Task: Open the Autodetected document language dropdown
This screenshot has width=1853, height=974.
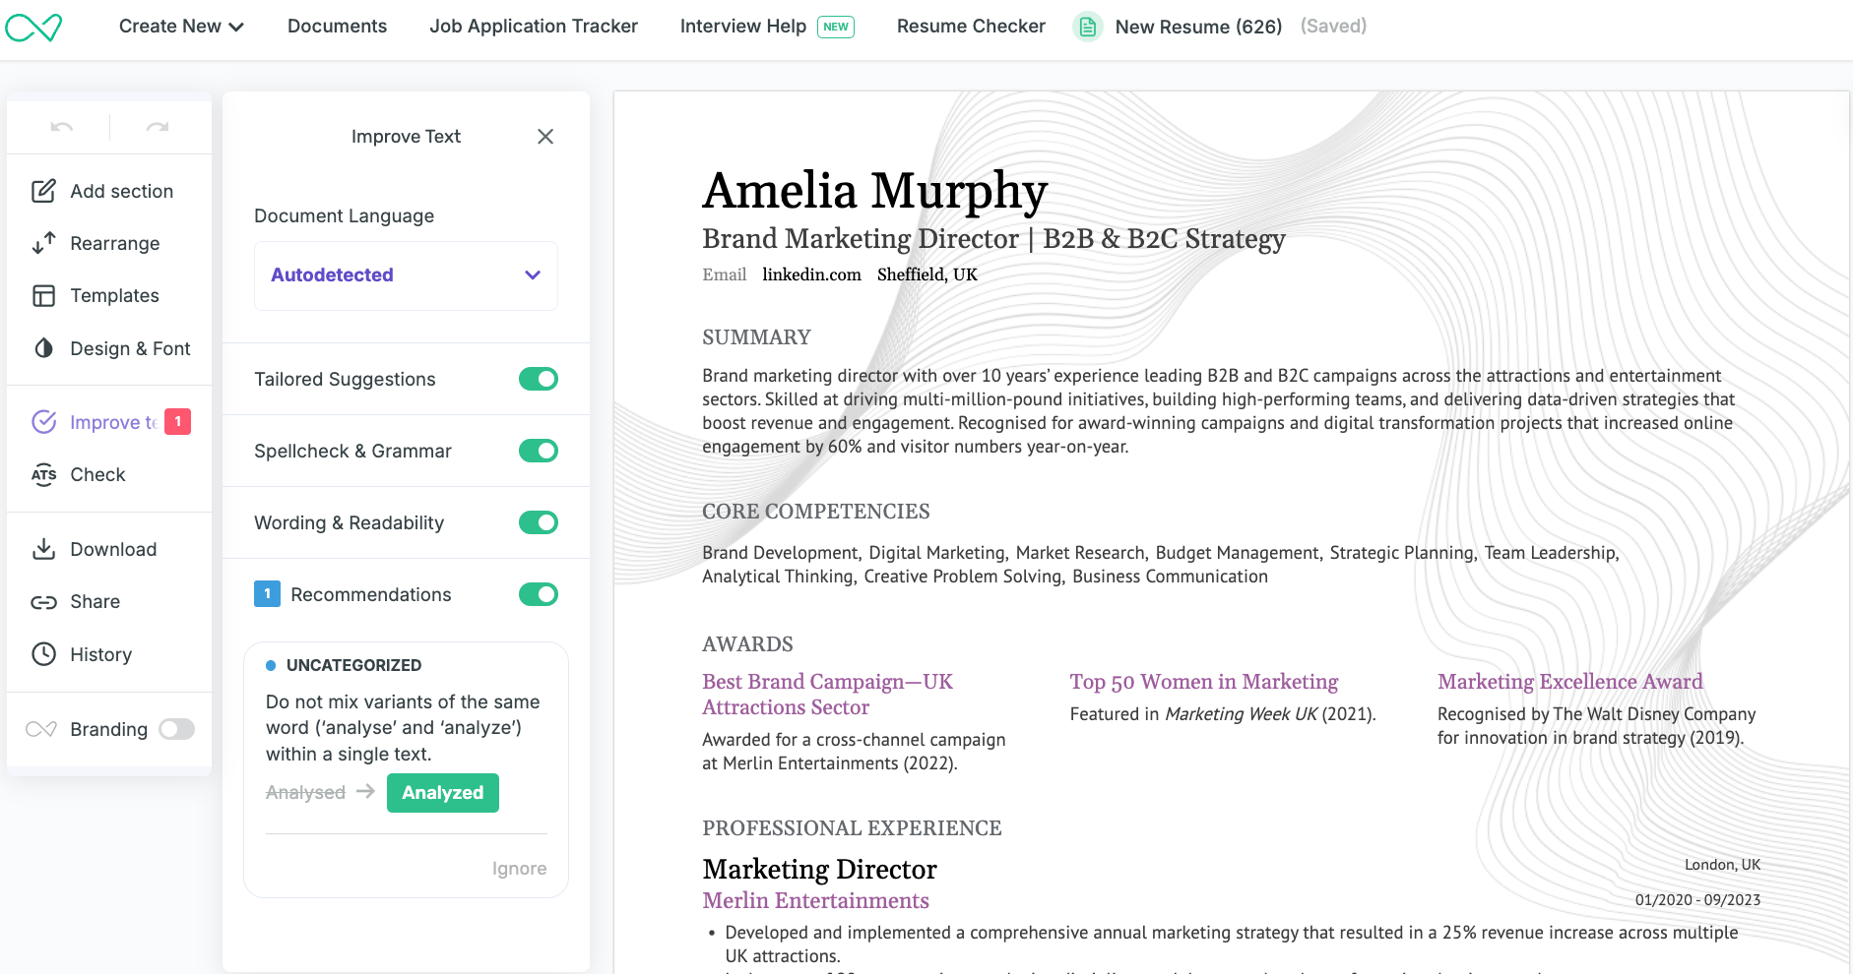Action: [x=406, y=275]
